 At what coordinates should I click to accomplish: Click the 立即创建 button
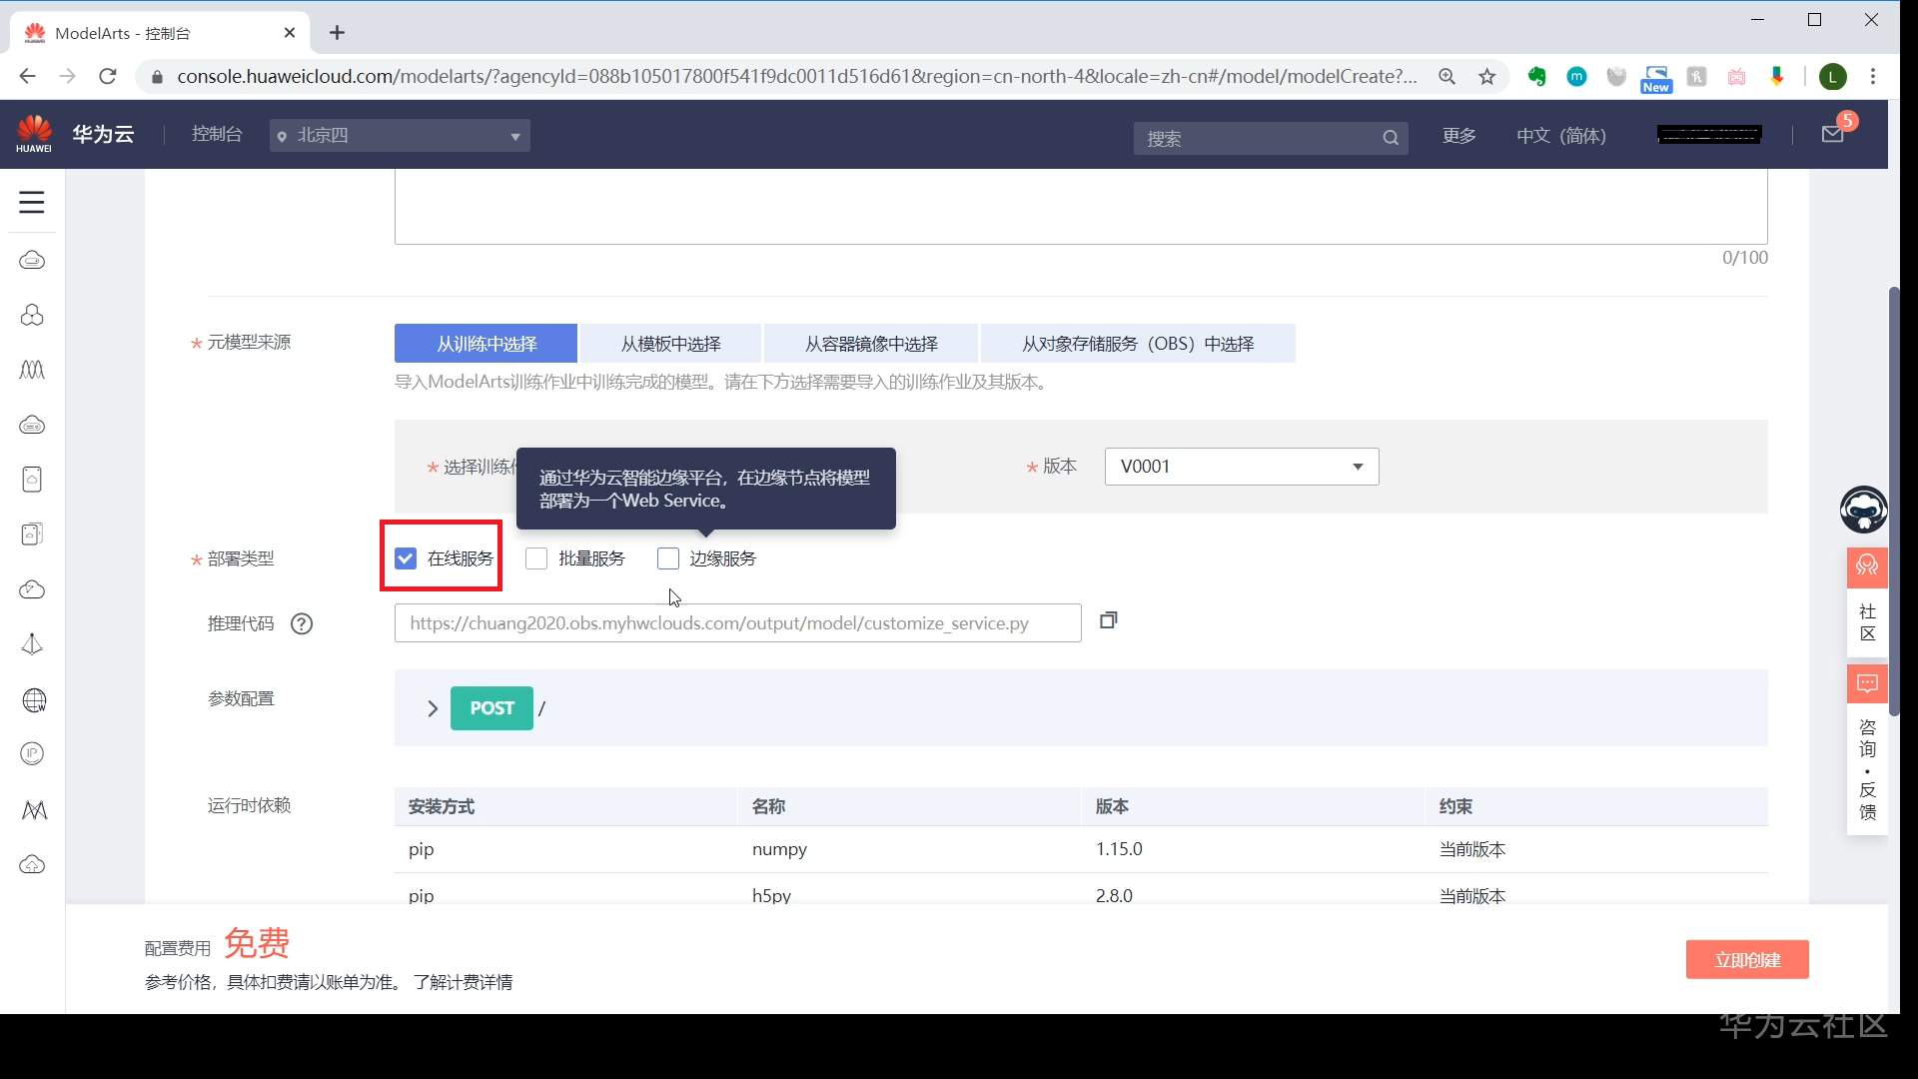[x=1746, y=960]
